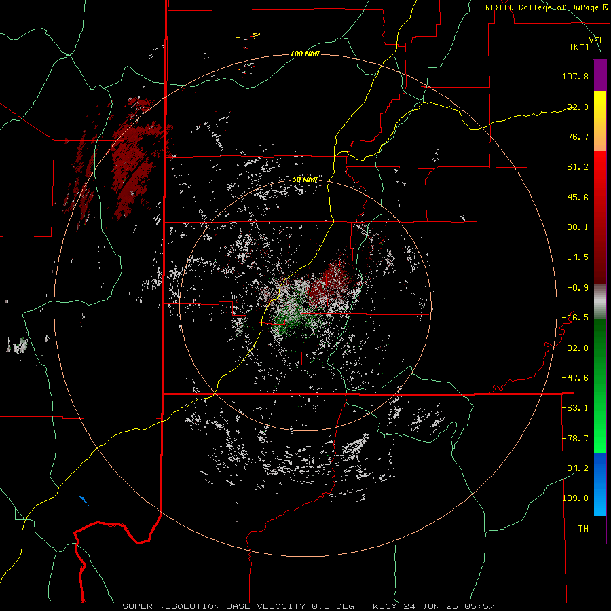Viewport: 611px width, 611px height.
Task: Click the 100 NMI range ring label
Action: 305,54
